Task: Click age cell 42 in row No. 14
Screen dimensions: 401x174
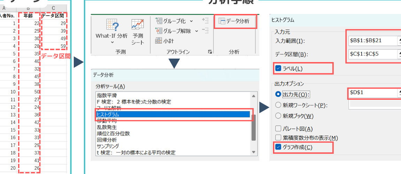Action: coord(28,122)
